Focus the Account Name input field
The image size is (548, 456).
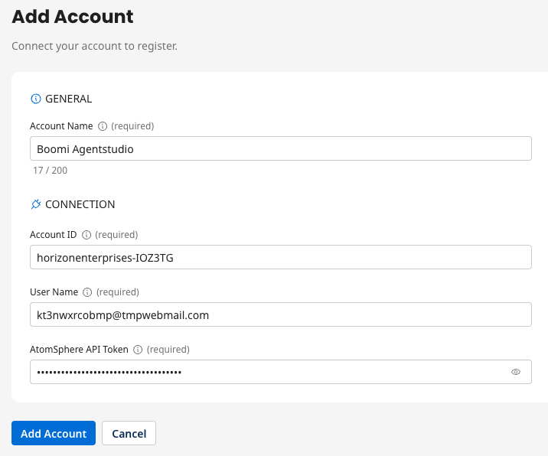[281, 148]
